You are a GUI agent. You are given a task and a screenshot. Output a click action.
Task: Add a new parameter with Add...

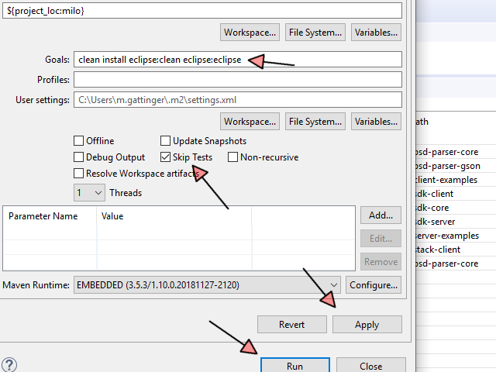click(381, 215)
